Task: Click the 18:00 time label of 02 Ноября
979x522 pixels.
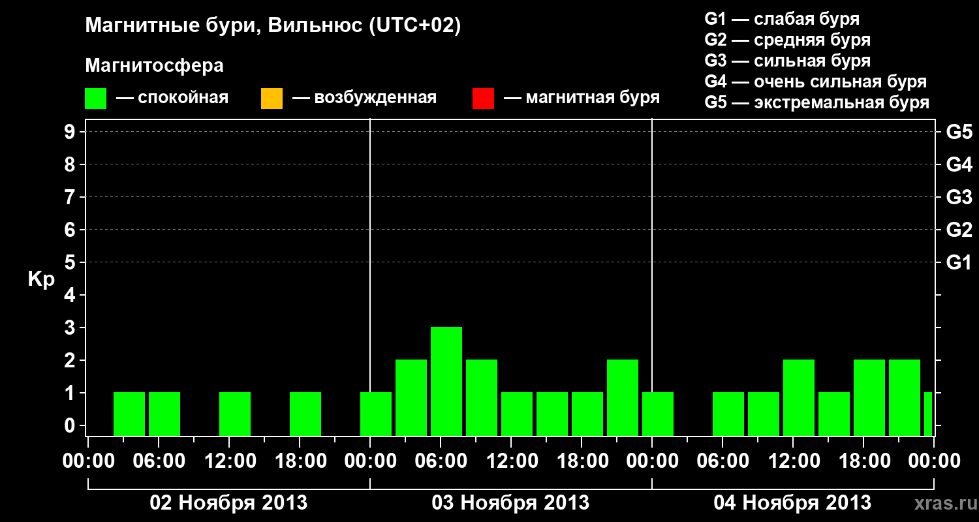Action: point(300,461)
